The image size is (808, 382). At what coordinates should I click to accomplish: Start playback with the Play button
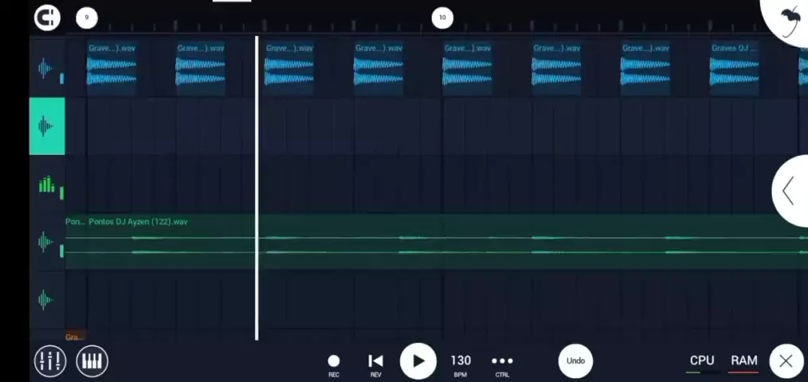[418, 361]
